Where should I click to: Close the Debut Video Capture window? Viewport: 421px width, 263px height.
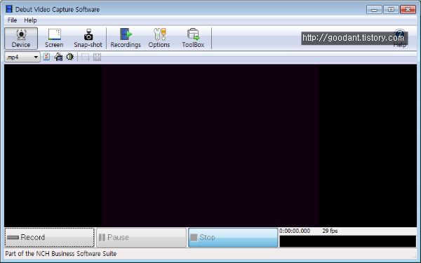tap(408, 10)
